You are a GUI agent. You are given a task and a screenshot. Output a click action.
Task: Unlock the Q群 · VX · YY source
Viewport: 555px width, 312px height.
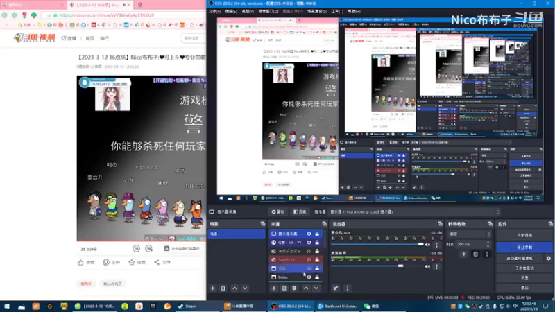317,242
